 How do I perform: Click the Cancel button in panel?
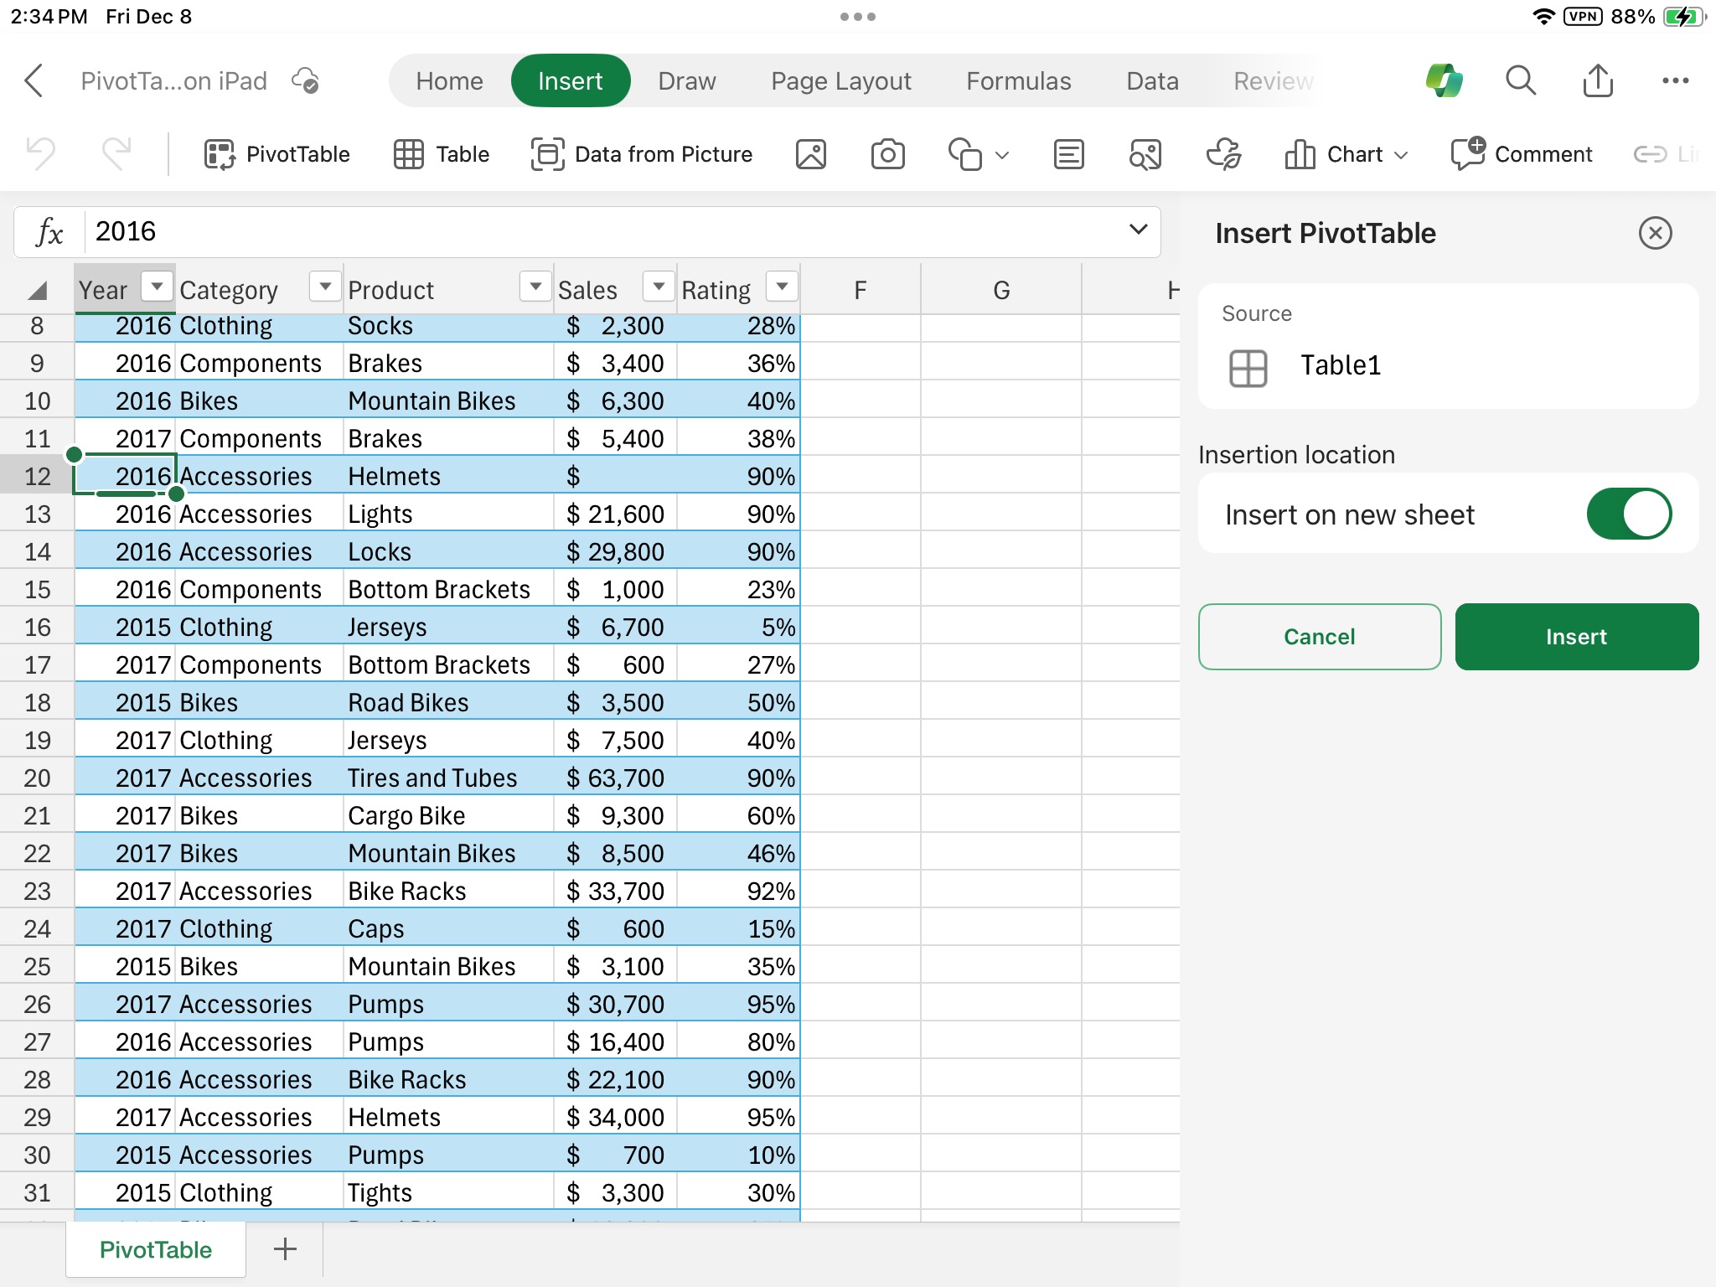(x=1321, y=637)
